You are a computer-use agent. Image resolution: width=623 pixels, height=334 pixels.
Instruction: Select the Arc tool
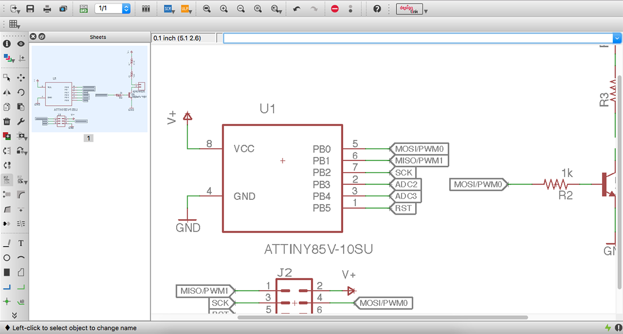click(x=21, y=258)
